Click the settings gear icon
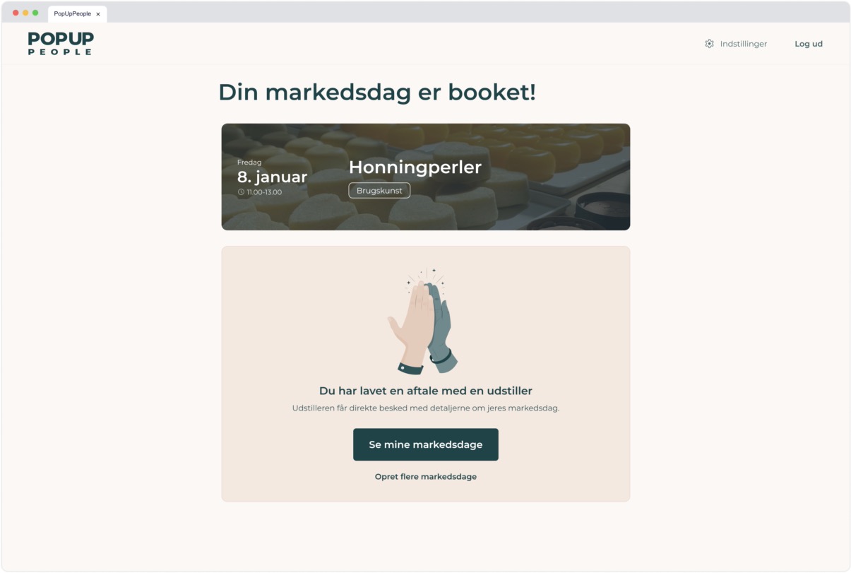Screen dimensions: 851x573 (x=709, y=44)
